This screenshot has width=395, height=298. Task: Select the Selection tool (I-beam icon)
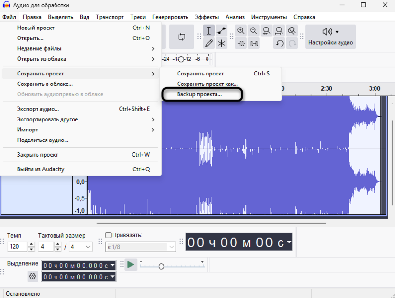coord(208,31)
